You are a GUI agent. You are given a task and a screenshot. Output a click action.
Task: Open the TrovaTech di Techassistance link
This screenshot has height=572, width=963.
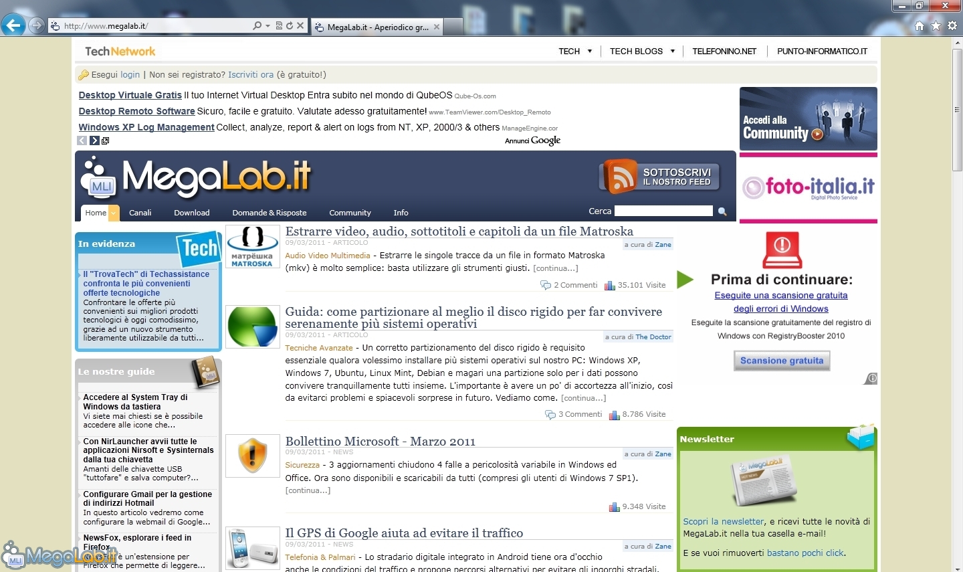pyautogui.click(x=146, y=284)
